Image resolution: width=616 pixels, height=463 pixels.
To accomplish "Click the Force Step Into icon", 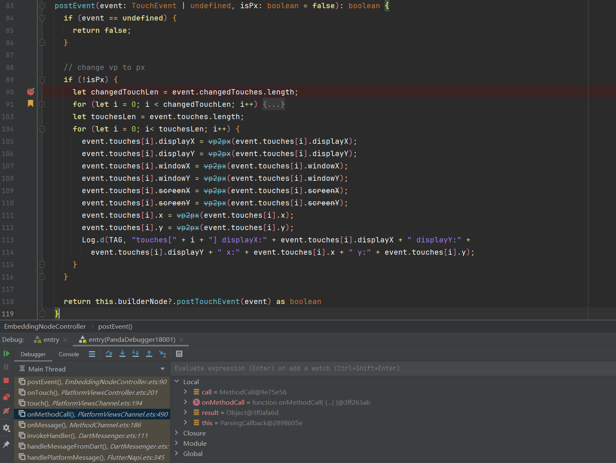I will pos(136,354).
